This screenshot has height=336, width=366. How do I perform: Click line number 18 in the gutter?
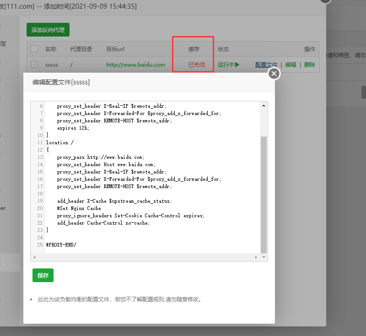pyautogui.click(x=40, y=194)
